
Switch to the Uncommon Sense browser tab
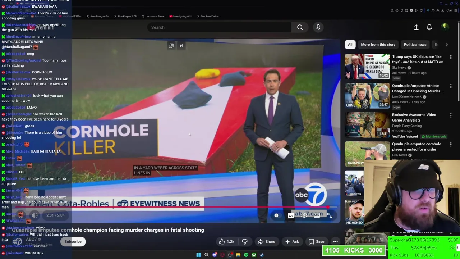(154, 16)
